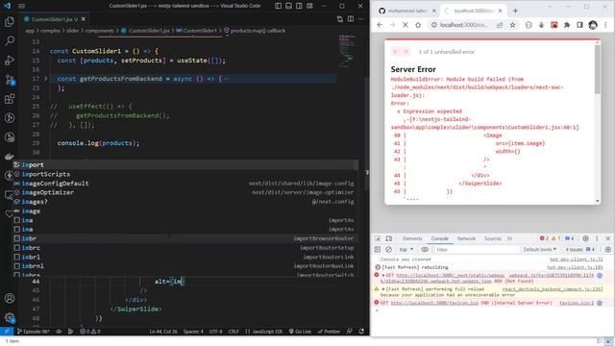Split the editor to the right
The height and width of the screenshot is (346, 615).
point(350,19)
